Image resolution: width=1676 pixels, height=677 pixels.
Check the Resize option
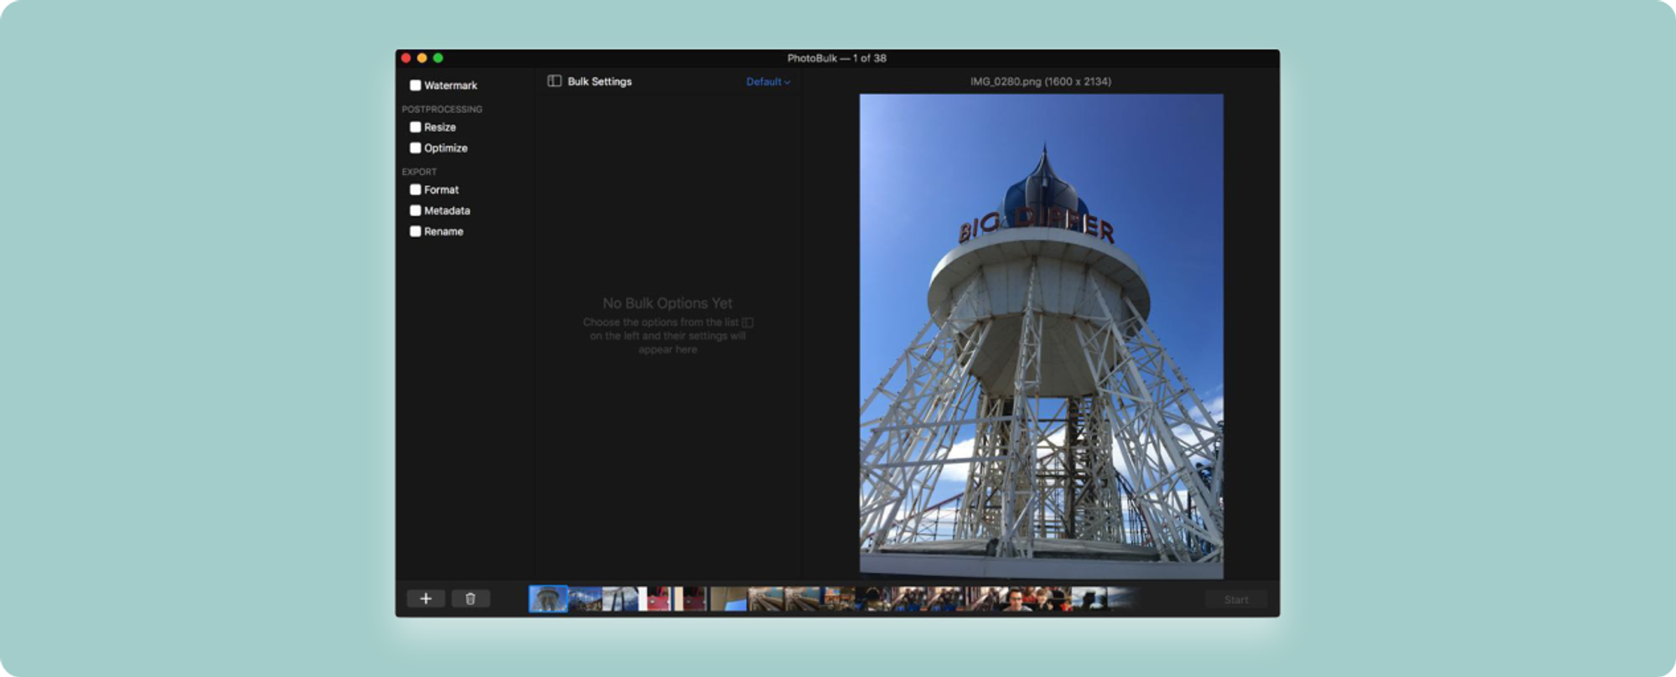415,127
